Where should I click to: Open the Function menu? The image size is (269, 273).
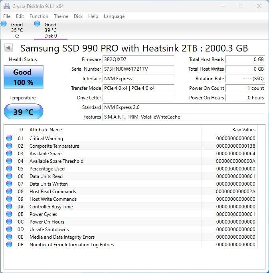click(x=39, y=16)
